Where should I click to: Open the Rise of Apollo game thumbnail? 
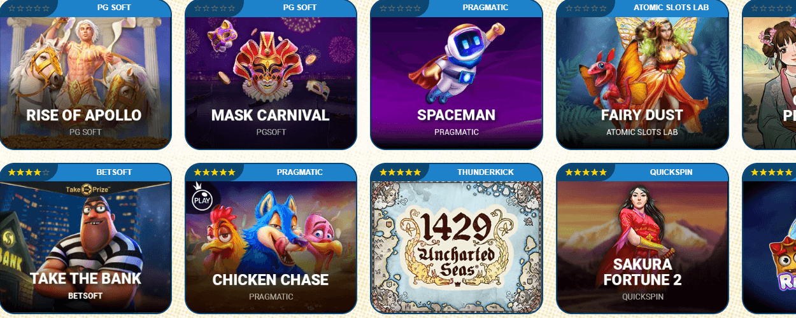point(85,83)
